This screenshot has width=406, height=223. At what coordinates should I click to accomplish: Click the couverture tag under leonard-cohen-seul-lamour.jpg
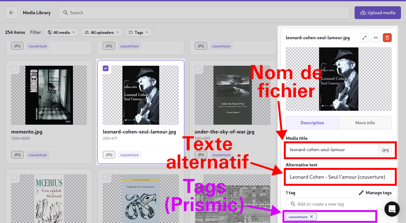[129, 155]
